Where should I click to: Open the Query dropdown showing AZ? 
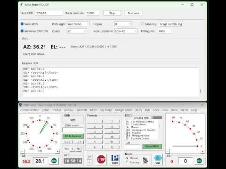point(77,31)
